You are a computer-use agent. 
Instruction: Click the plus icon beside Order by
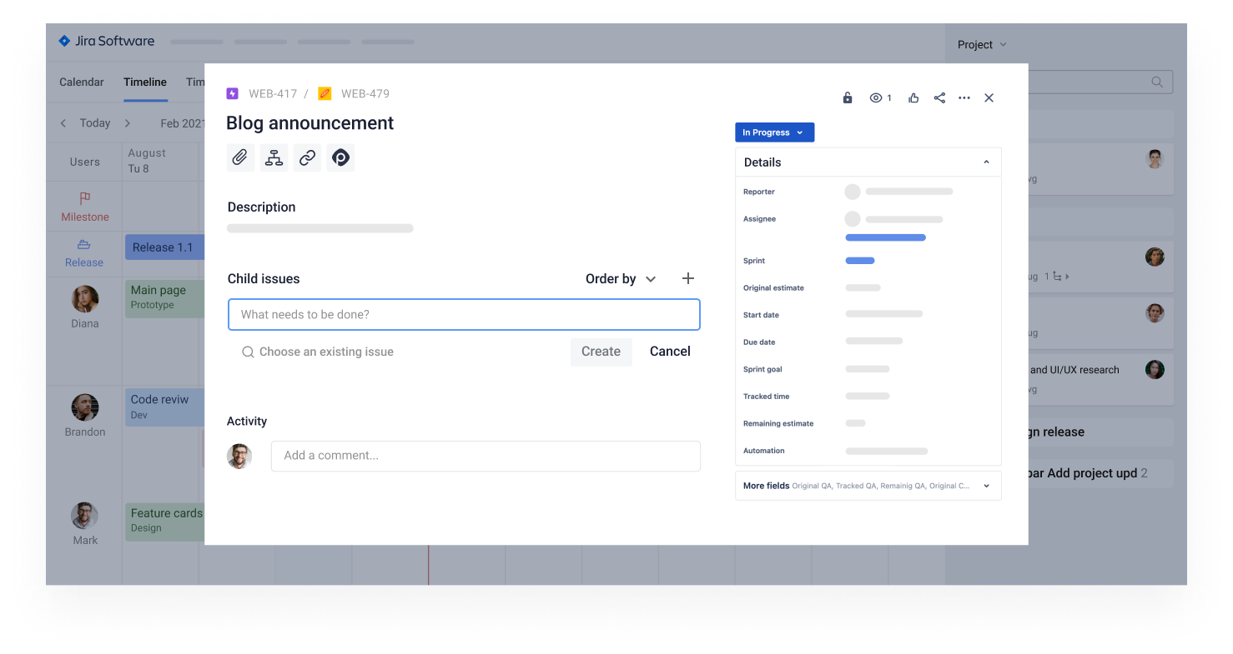point(687,279)
